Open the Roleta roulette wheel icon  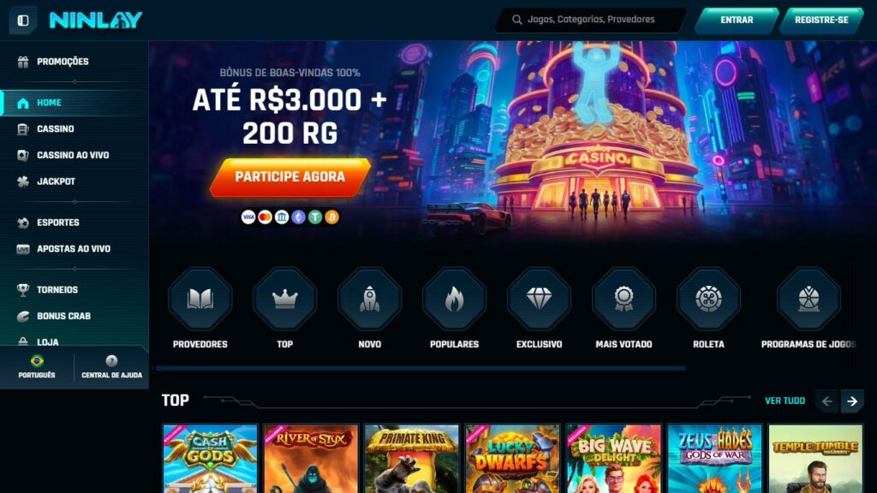pyautogui.click(x=708, y=299)
